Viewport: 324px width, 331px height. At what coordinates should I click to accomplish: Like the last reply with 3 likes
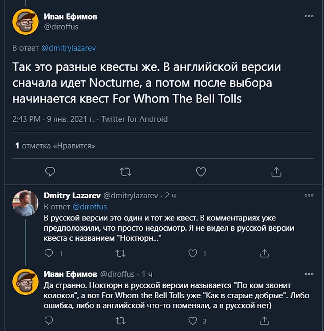193,320
